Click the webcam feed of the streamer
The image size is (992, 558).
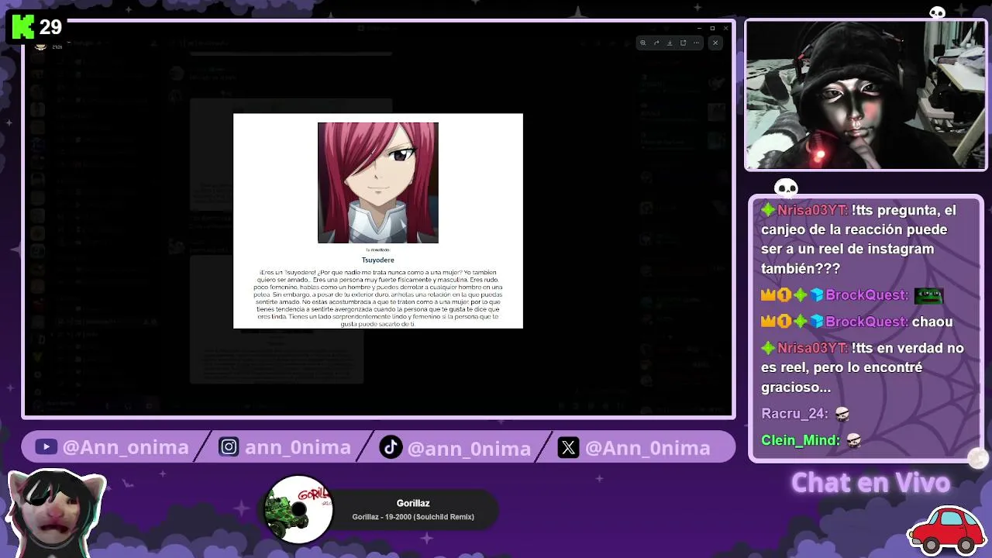point(866,95)
